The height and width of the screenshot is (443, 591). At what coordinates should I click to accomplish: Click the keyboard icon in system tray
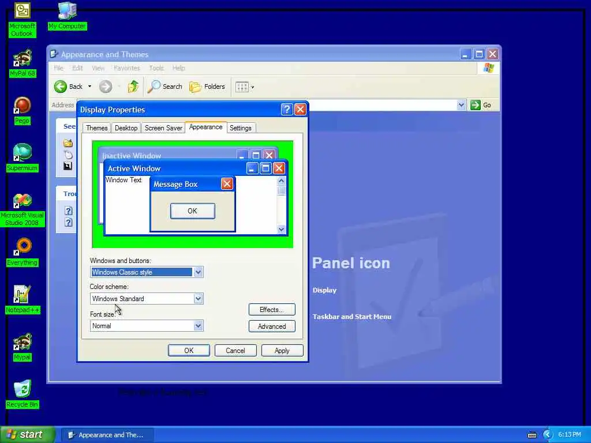click(532, 435)
